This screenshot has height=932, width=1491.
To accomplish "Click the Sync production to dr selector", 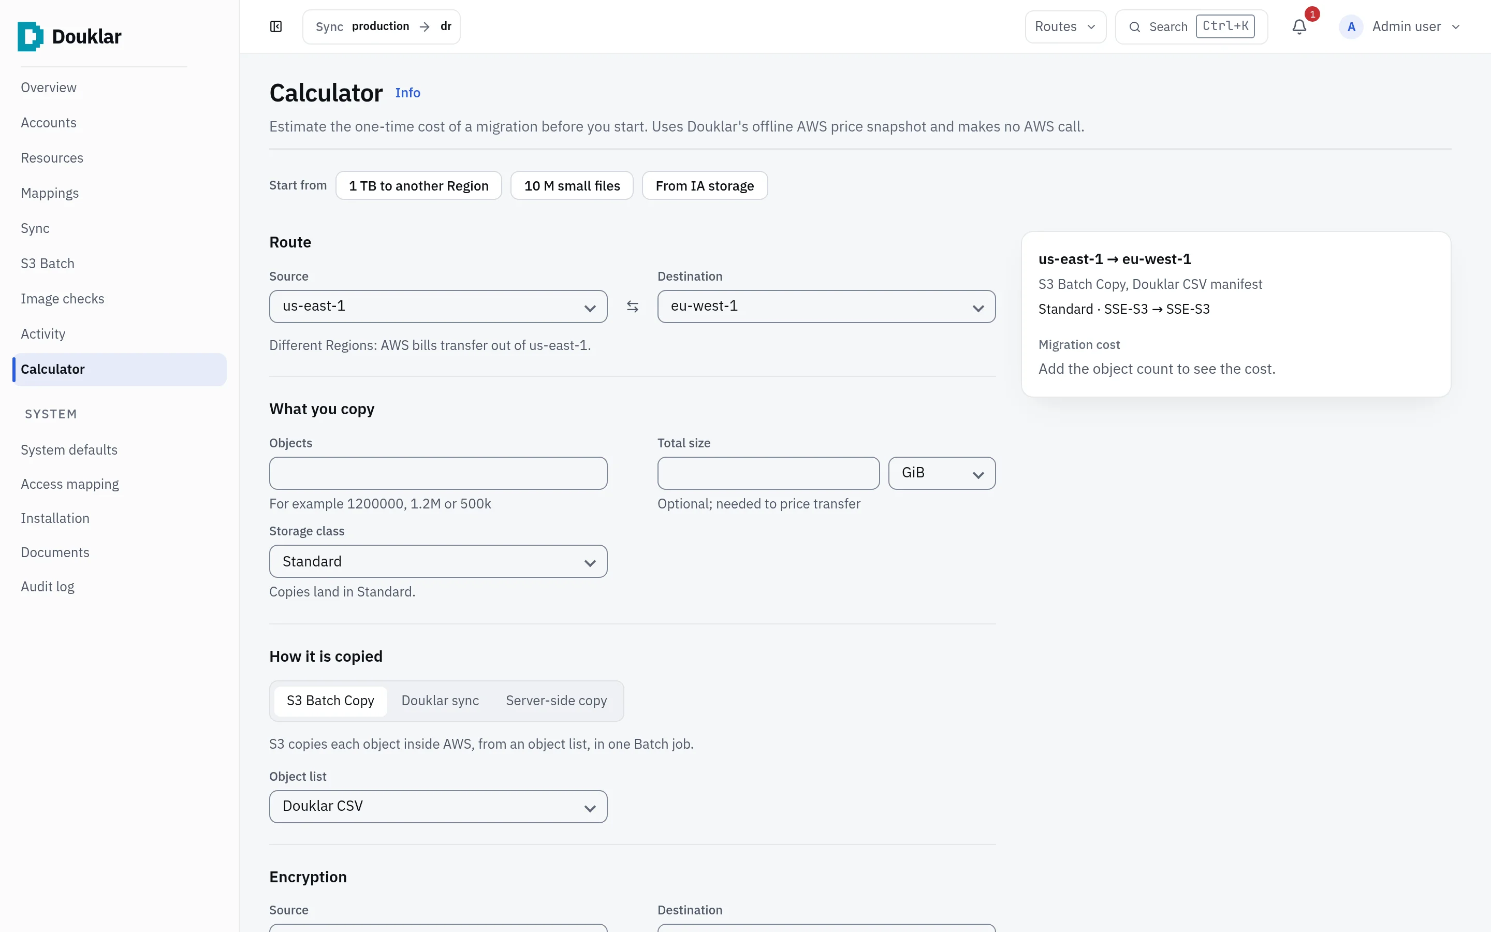I will (x=382, y=26).
